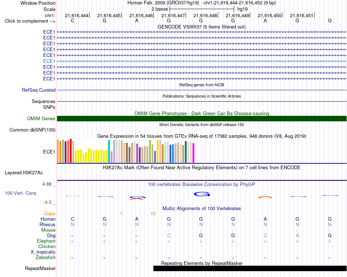Select the dark green OMIM Genes bar
347x277 pixels.
[x=202, y=118]
